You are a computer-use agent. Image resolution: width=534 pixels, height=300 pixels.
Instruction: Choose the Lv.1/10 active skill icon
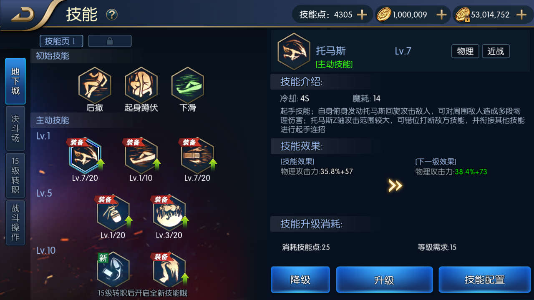(x=141, y=156)
